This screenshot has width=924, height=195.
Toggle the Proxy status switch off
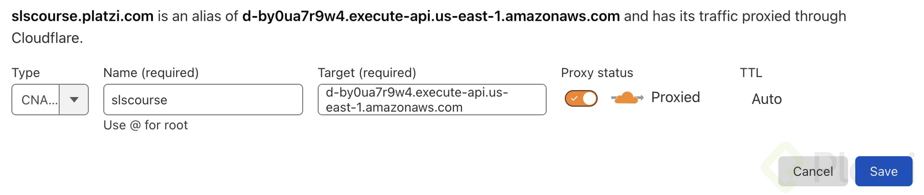click(x=581, y=98)
